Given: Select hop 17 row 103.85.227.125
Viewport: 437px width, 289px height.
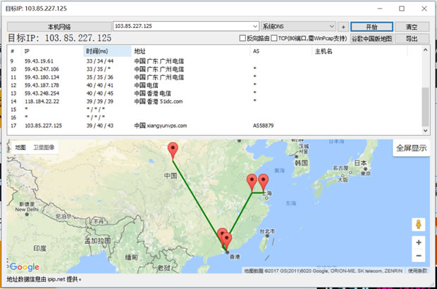Looking at the screenshot, I should (42, 126).
